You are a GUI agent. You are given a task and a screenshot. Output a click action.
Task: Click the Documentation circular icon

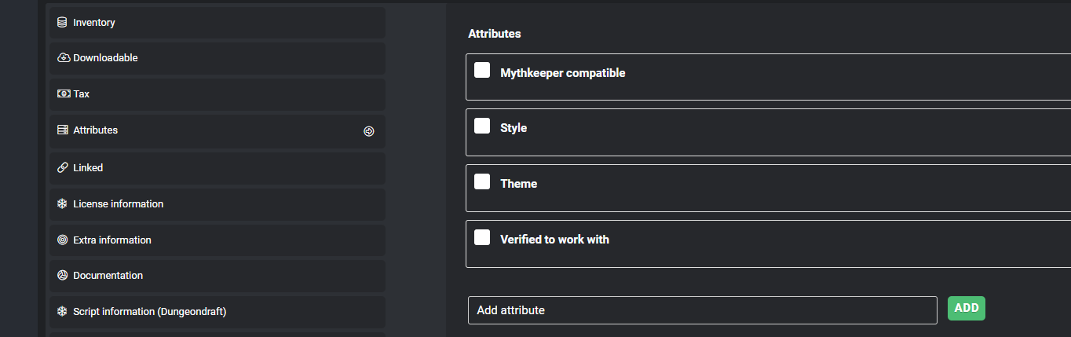click(63, 276)
